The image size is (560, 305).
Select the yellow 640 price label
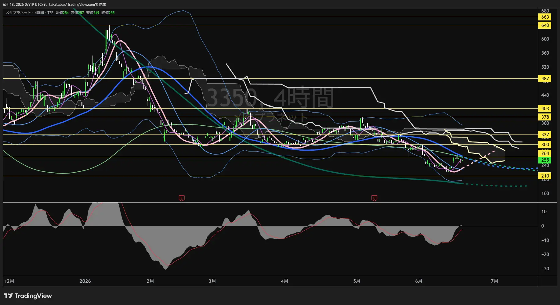coord(545,25)
